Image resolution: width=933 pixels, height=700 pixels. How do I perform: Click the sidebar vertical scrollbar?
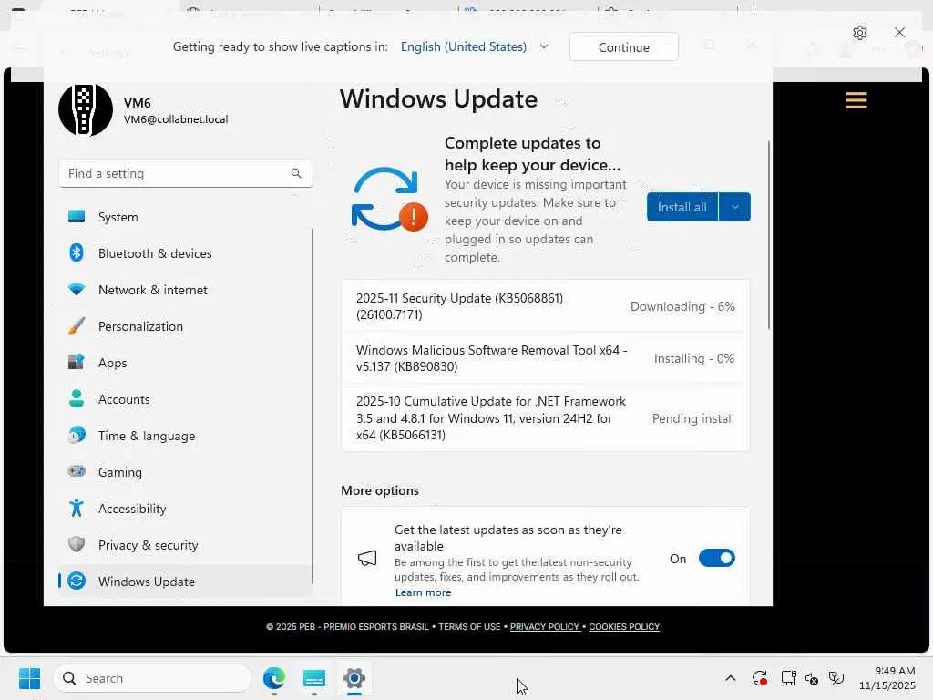point(313,405)
